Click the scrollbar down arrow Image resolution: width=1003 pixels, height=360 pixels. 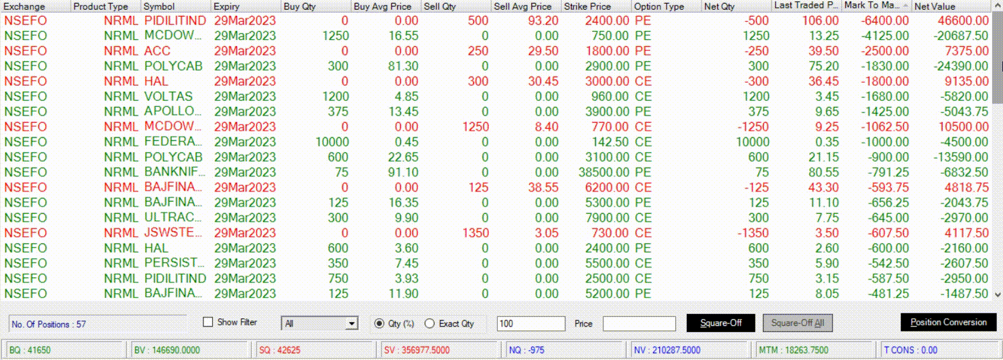998,294
